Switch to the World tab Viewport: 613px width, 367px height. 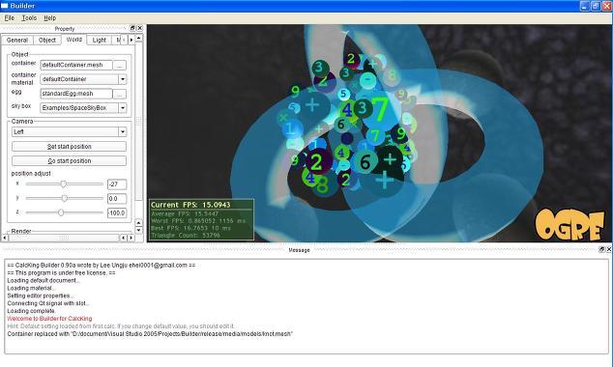coord(73,40)
